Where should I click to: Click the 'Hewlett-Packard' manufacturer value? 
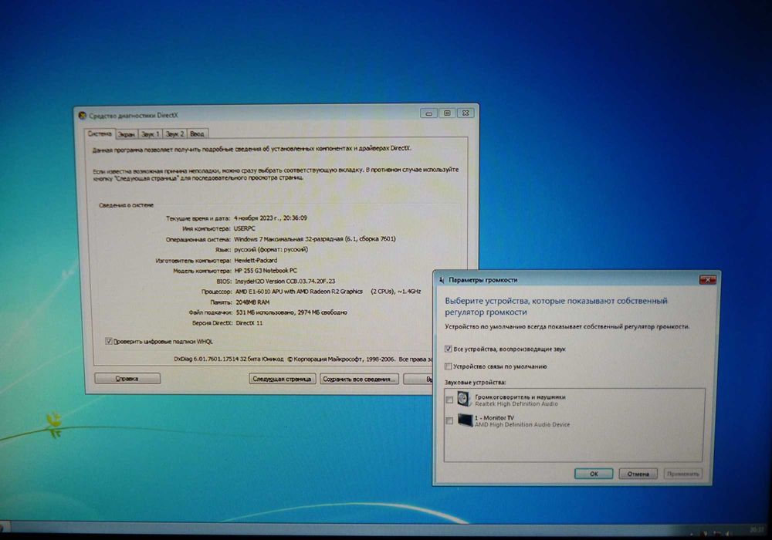pos(256,260)
